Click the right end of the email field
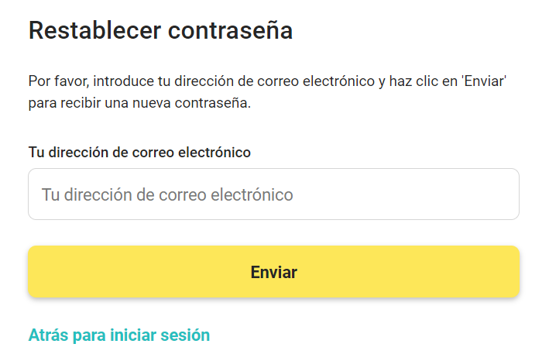This screenshot has height=361, width=549. click(499, 194)
